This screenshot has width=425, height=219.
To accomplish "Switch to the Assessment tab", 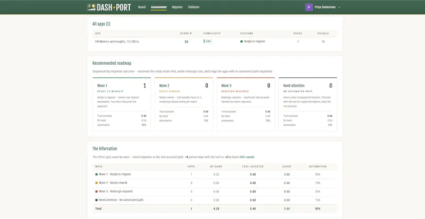I will pyautogui.click(x=158, y=7).
